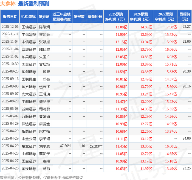The width and height of the screenshot is (192, 180).
Task: Click the 目标价(元) column header
Action: point(185,17)
